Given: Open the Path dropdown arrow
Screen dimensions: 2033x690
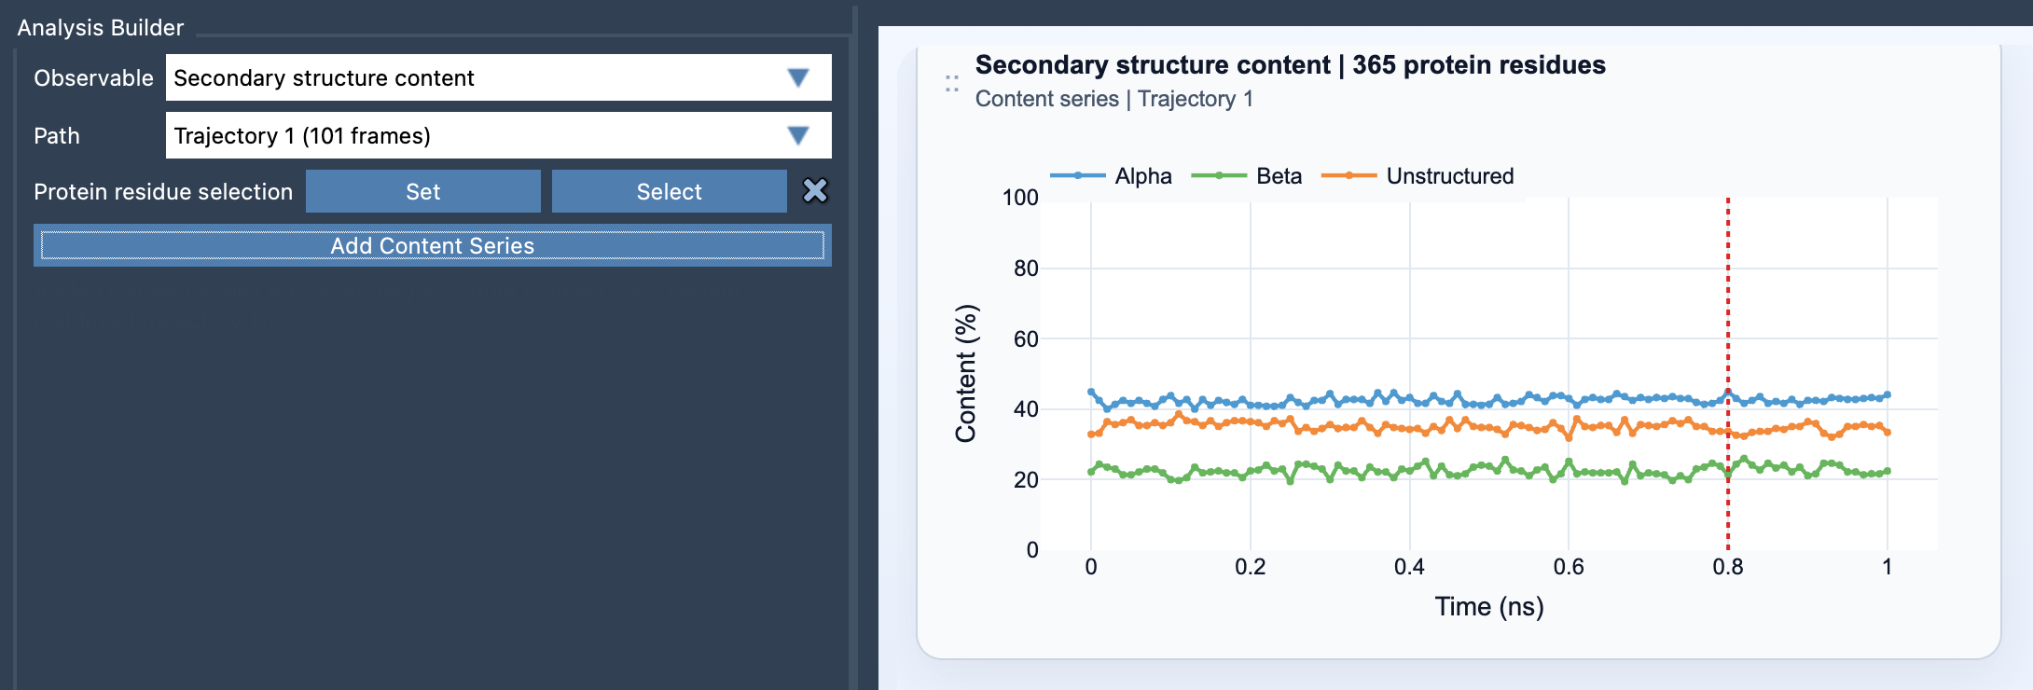Looking at the screenshot, I should click(797, 134).
